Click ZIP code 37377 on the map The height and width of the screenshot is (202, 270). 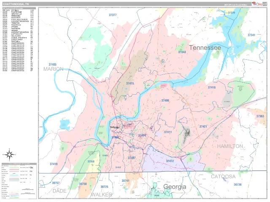tap(113, 15)
